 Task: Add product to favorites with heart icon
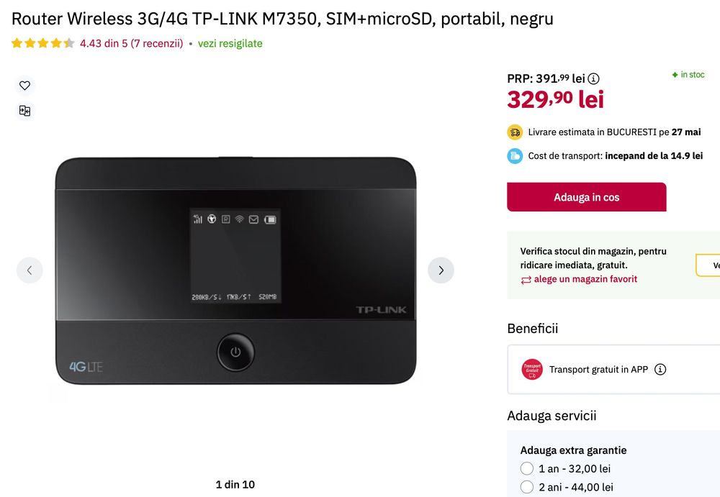click(x=24, y=86)
